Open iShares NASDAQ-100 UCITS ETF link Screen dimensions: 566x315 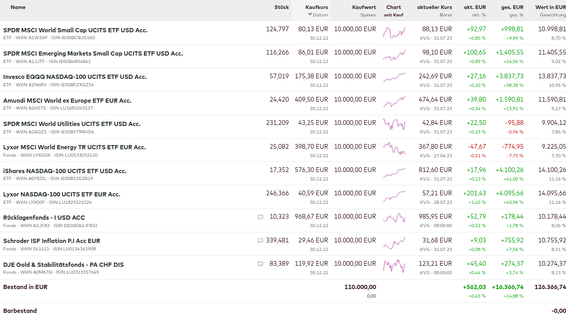65,170
